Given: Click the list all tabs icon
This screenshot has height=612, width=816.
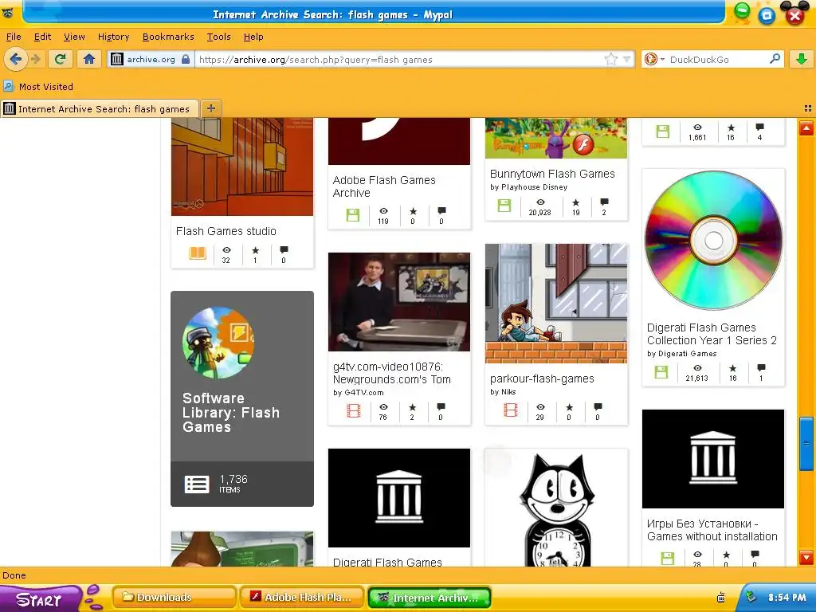Looking at the screenshot, I should (x=808, y=108).
